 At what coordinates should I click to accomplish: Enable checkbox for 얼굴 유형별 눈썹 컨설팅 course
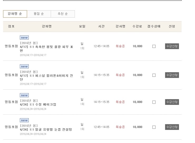[x=154, y=127]
